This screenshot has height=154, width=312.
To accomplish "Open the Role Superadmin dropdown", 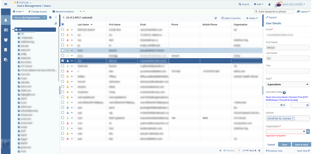I will (x=287, y=85).
